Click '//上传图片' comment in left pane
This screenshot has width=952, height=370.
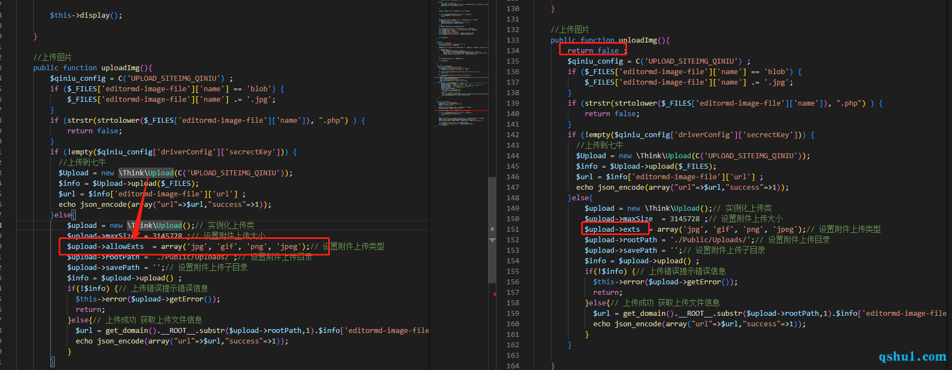coord(52,57)
